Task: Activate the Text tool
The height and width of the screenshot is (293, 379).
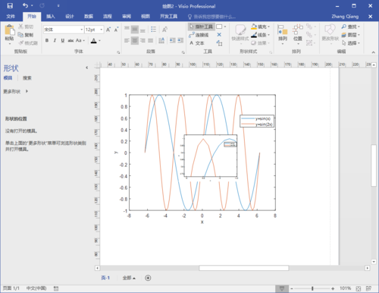Action: click(x=197, y=43)
